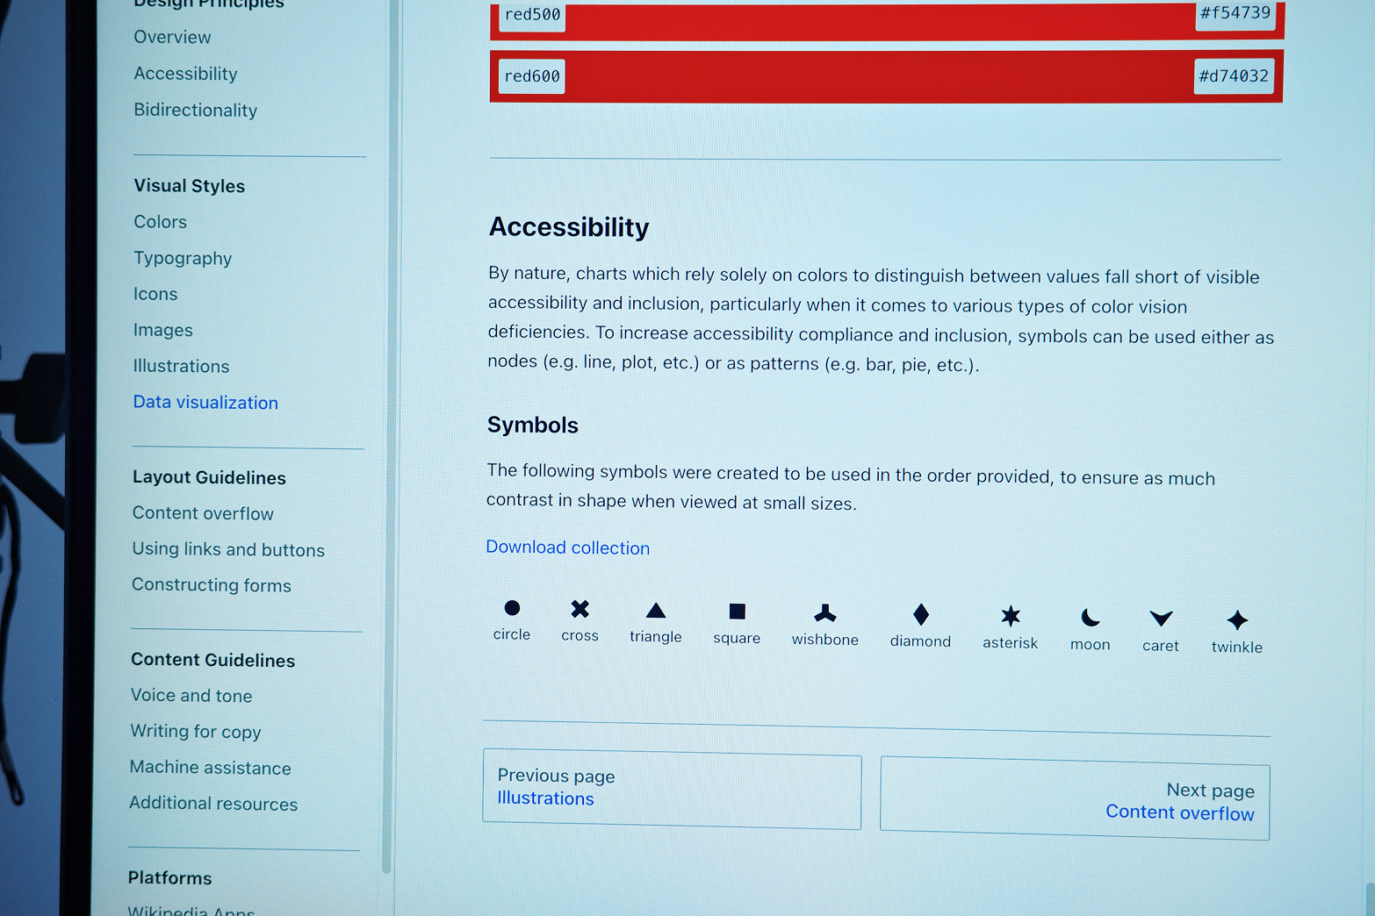Click the red600 name label
The image size is (1375, 916).
pyautogui.click(x=532, y=76)
